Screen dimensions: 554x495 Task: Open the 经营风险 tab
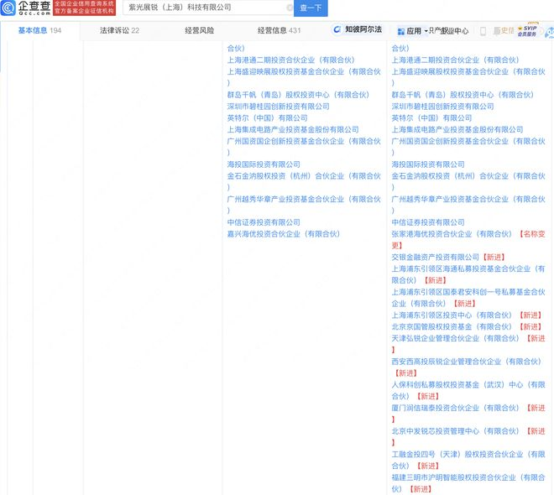coord(199,31)
